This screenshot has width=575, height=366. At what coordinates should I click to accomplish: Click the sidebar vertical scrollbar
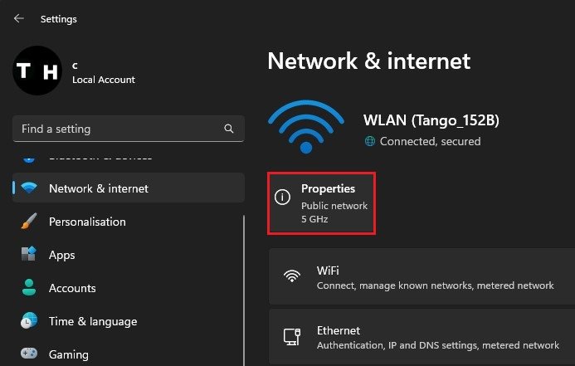point(243,290)
